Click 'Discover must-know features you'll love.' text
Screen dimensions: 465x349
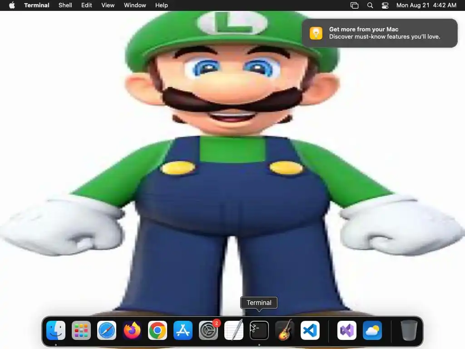coord(385,36)
